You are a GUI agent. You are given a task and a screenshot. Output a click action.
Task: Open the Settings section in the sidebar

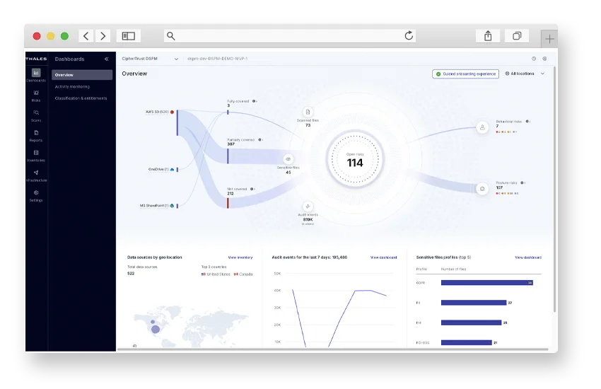[x=36, y=195]
